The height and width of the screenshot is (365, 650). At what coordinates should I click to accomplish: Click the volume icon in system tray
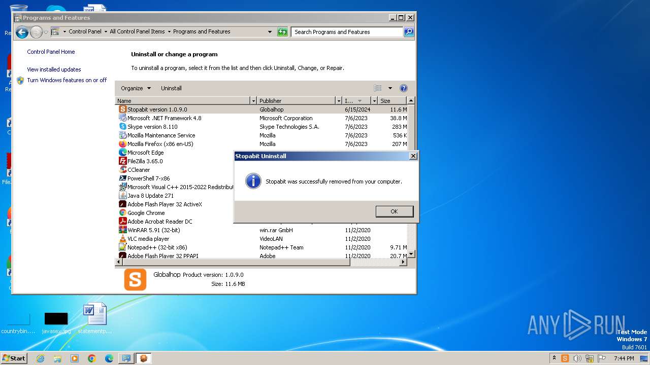(577, 358)
